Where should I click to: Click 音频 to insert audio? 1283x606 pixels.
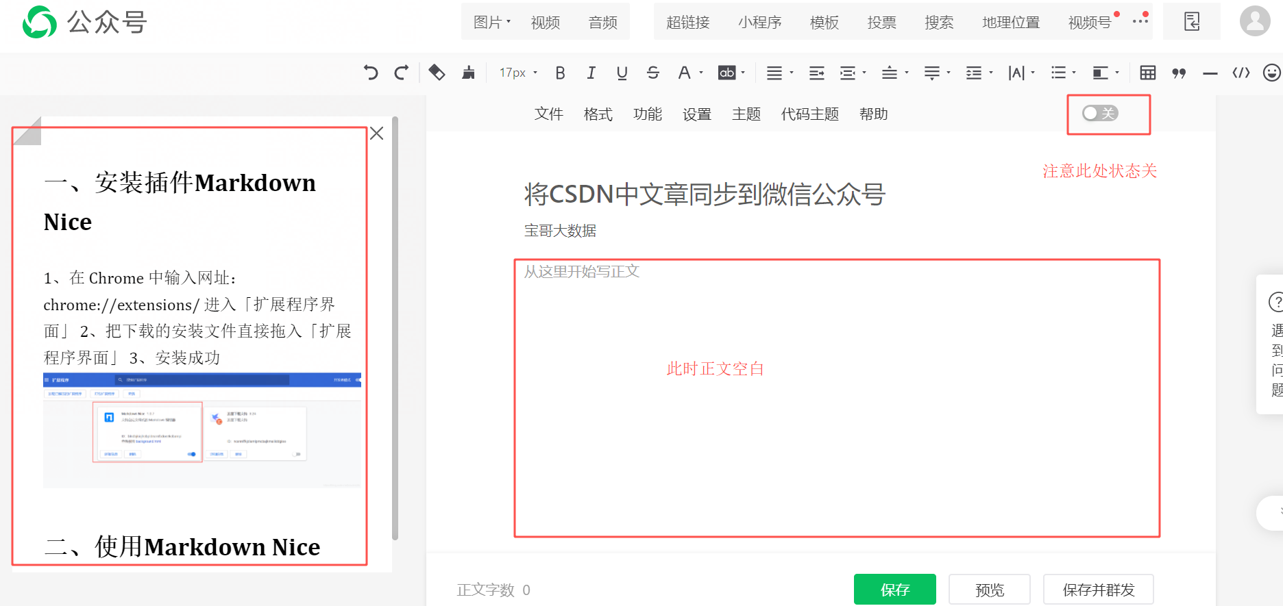point(603,22)
